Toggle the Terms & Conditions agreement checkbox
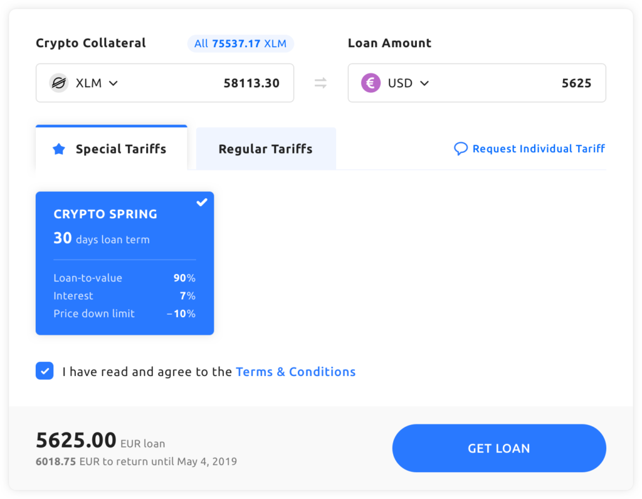The width and height of the screenshot is (642, 499). tap(45, 371)
